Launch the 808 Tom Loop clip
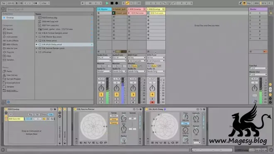 (148, 13)
